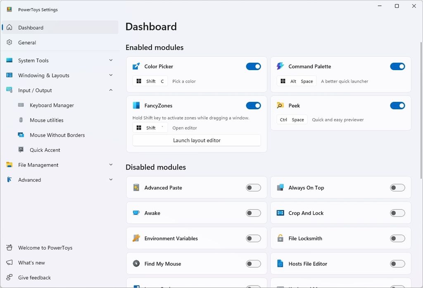
Task: Click the Command Palette icon
Action: [280, 66]
